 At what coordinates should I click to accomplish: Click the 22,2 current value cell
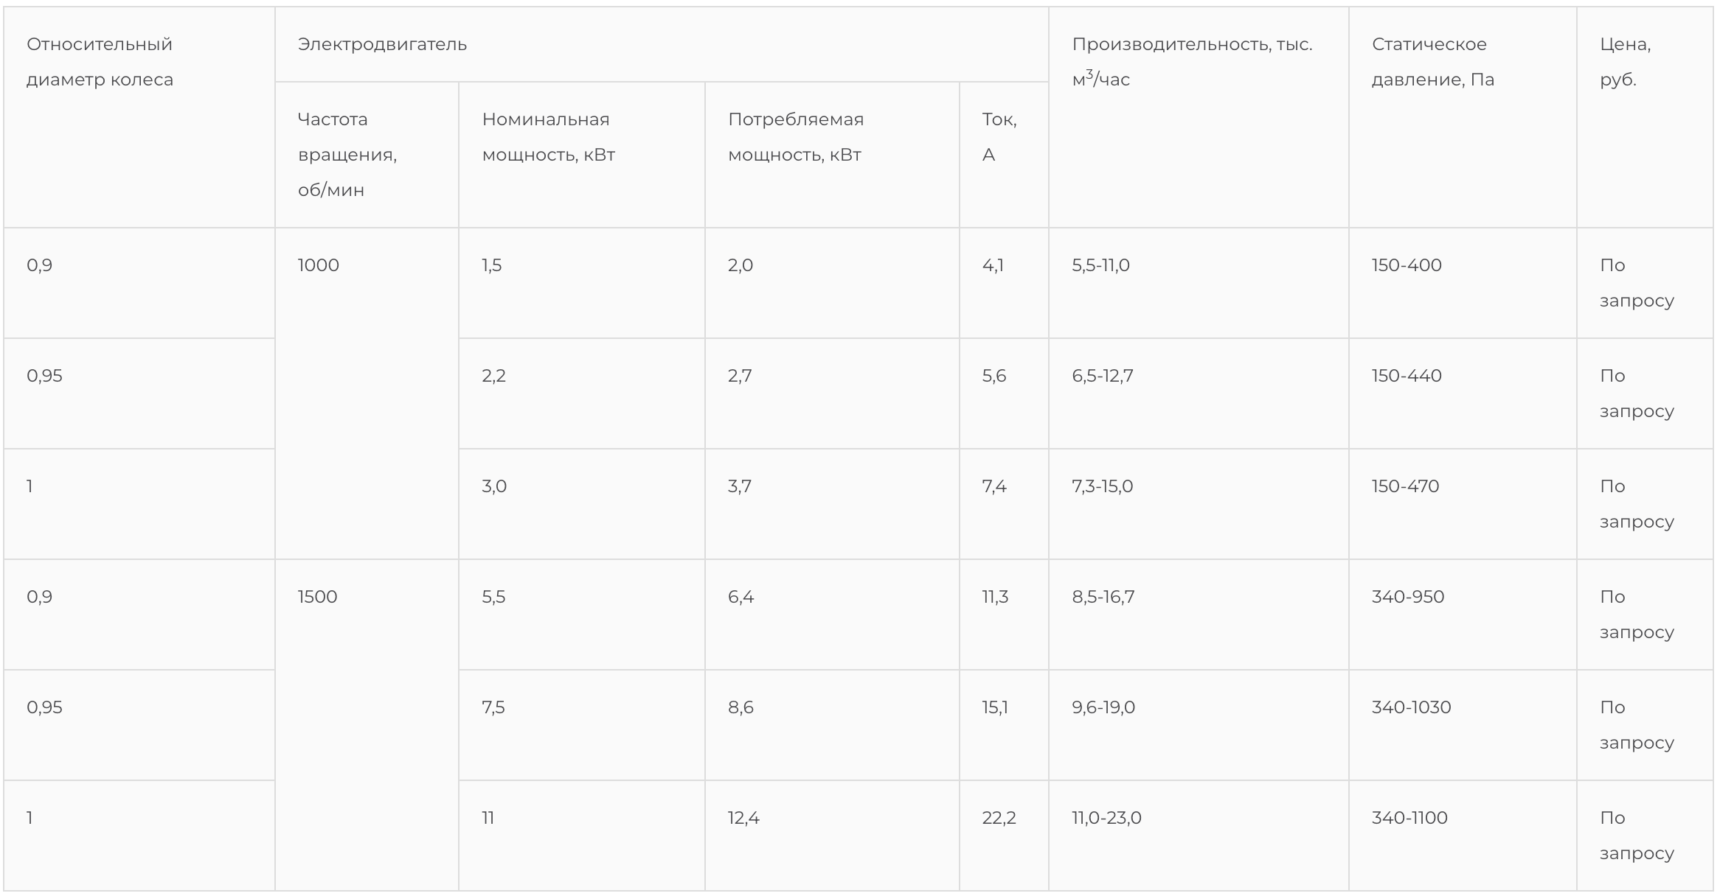click(999, 818)
